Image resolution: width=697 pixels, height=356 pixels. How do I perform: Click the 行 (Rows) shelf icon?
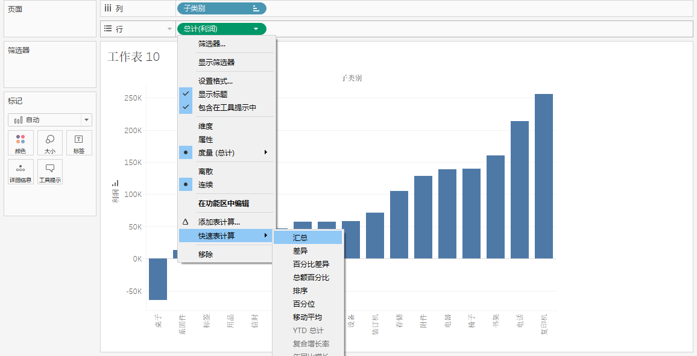click(108, 29)
